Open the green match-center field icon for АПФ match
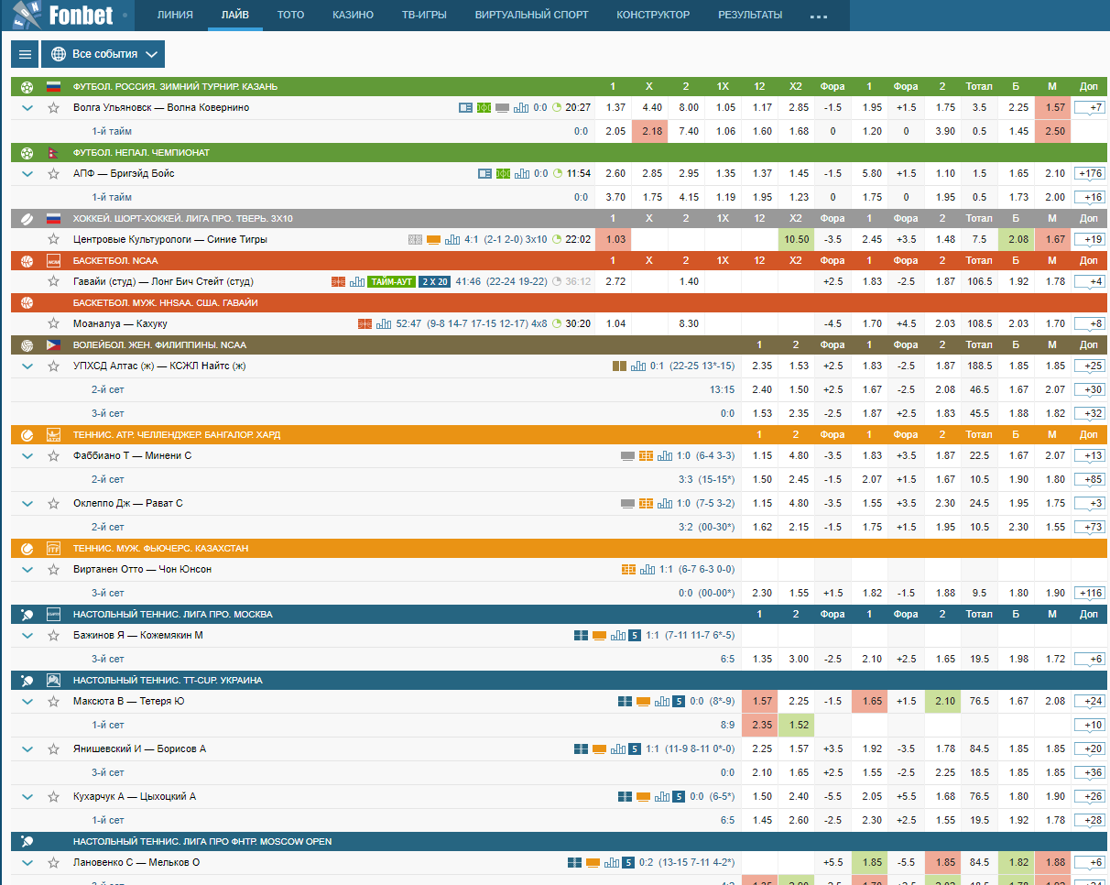Image resolution: width=1110 pixels, height=885 pixels. (x=503, y=174)
